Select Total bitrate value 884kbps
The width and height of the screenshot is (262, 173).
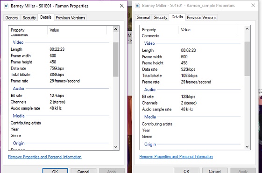coord(57,75)
